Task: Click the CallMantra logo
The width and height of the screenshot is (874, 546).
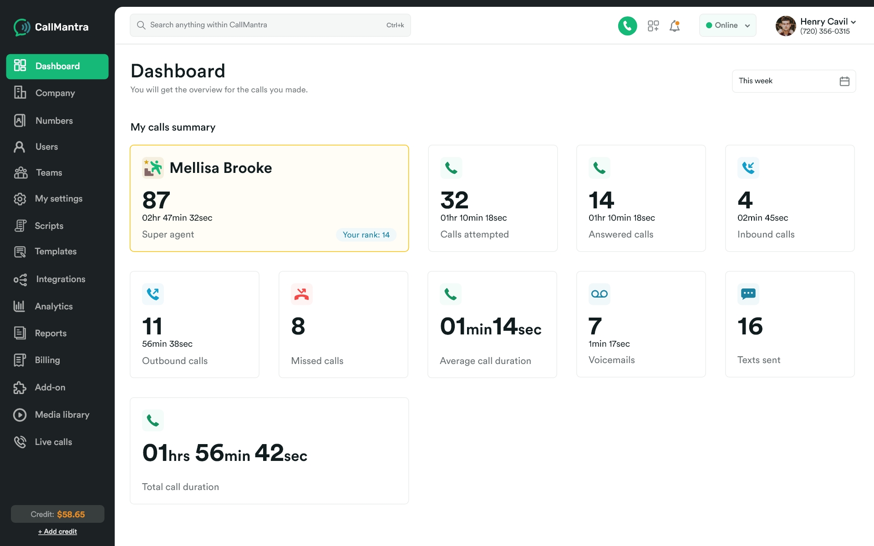Action: coord(51,27)
